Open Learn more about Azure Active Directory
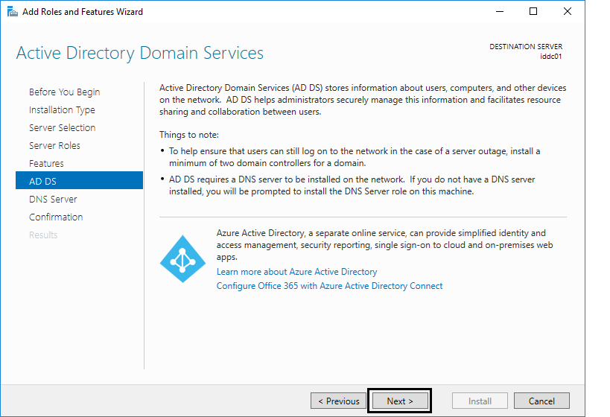Image resolution: width=610 pixels, height=417 pixels. tap(297, 272)
